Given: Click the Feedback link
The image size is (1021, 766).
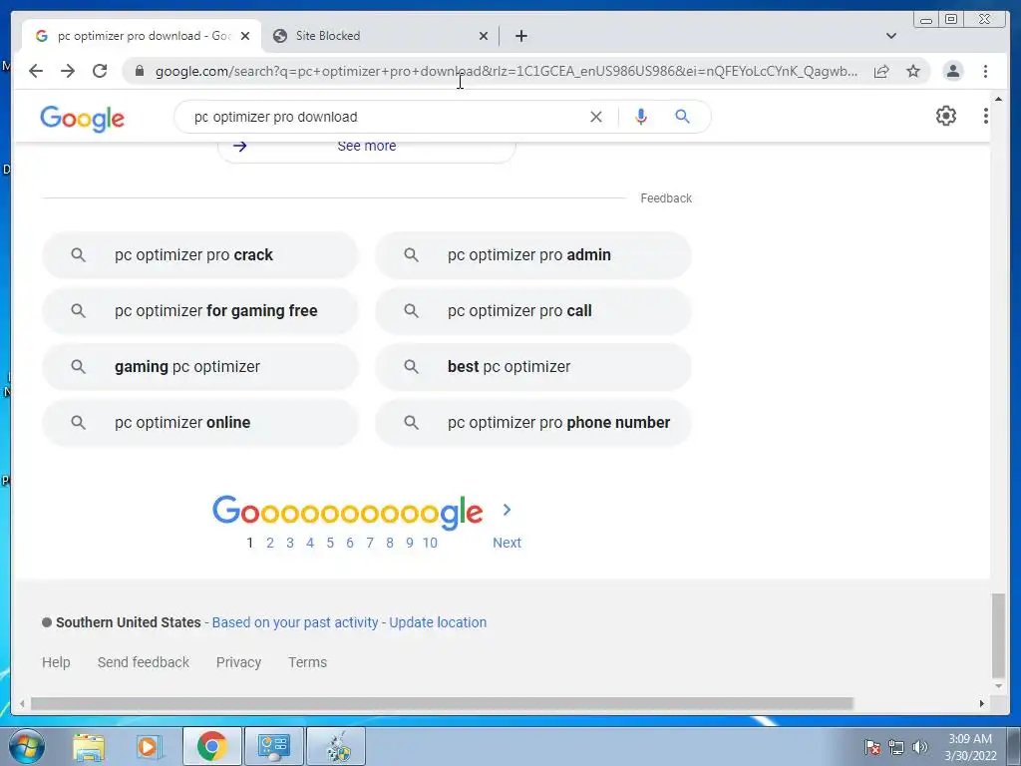Looking at the screenshot, I should click(666, 198).
